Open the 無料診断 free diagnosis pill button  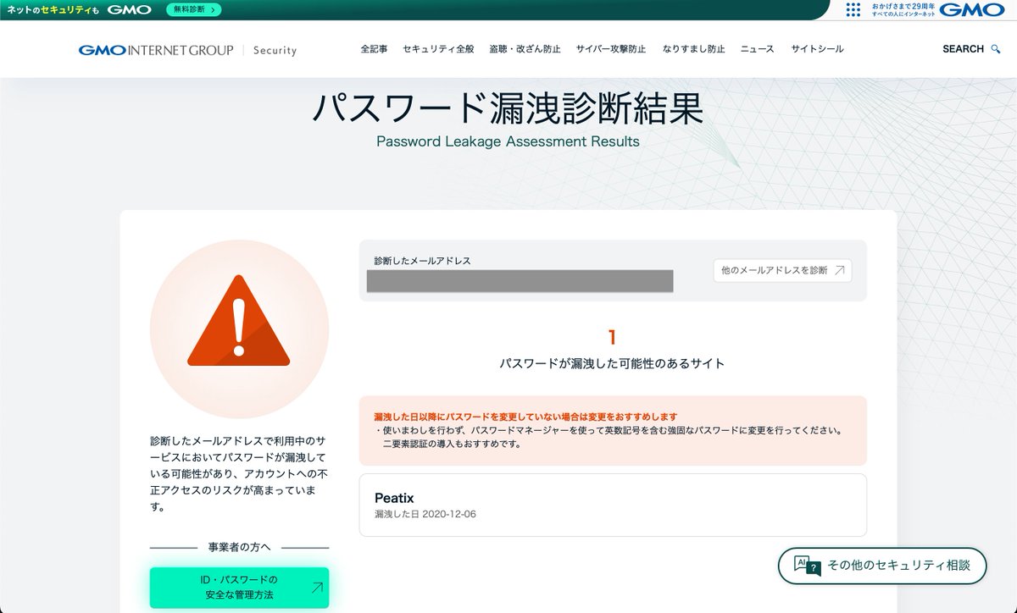coord(193,9)
